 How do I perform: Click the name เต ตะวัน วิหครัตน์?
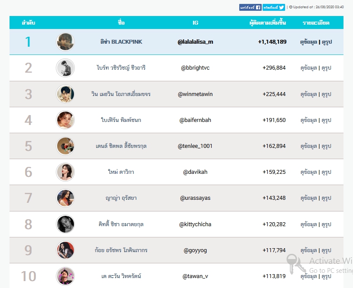tap(121, 276)
